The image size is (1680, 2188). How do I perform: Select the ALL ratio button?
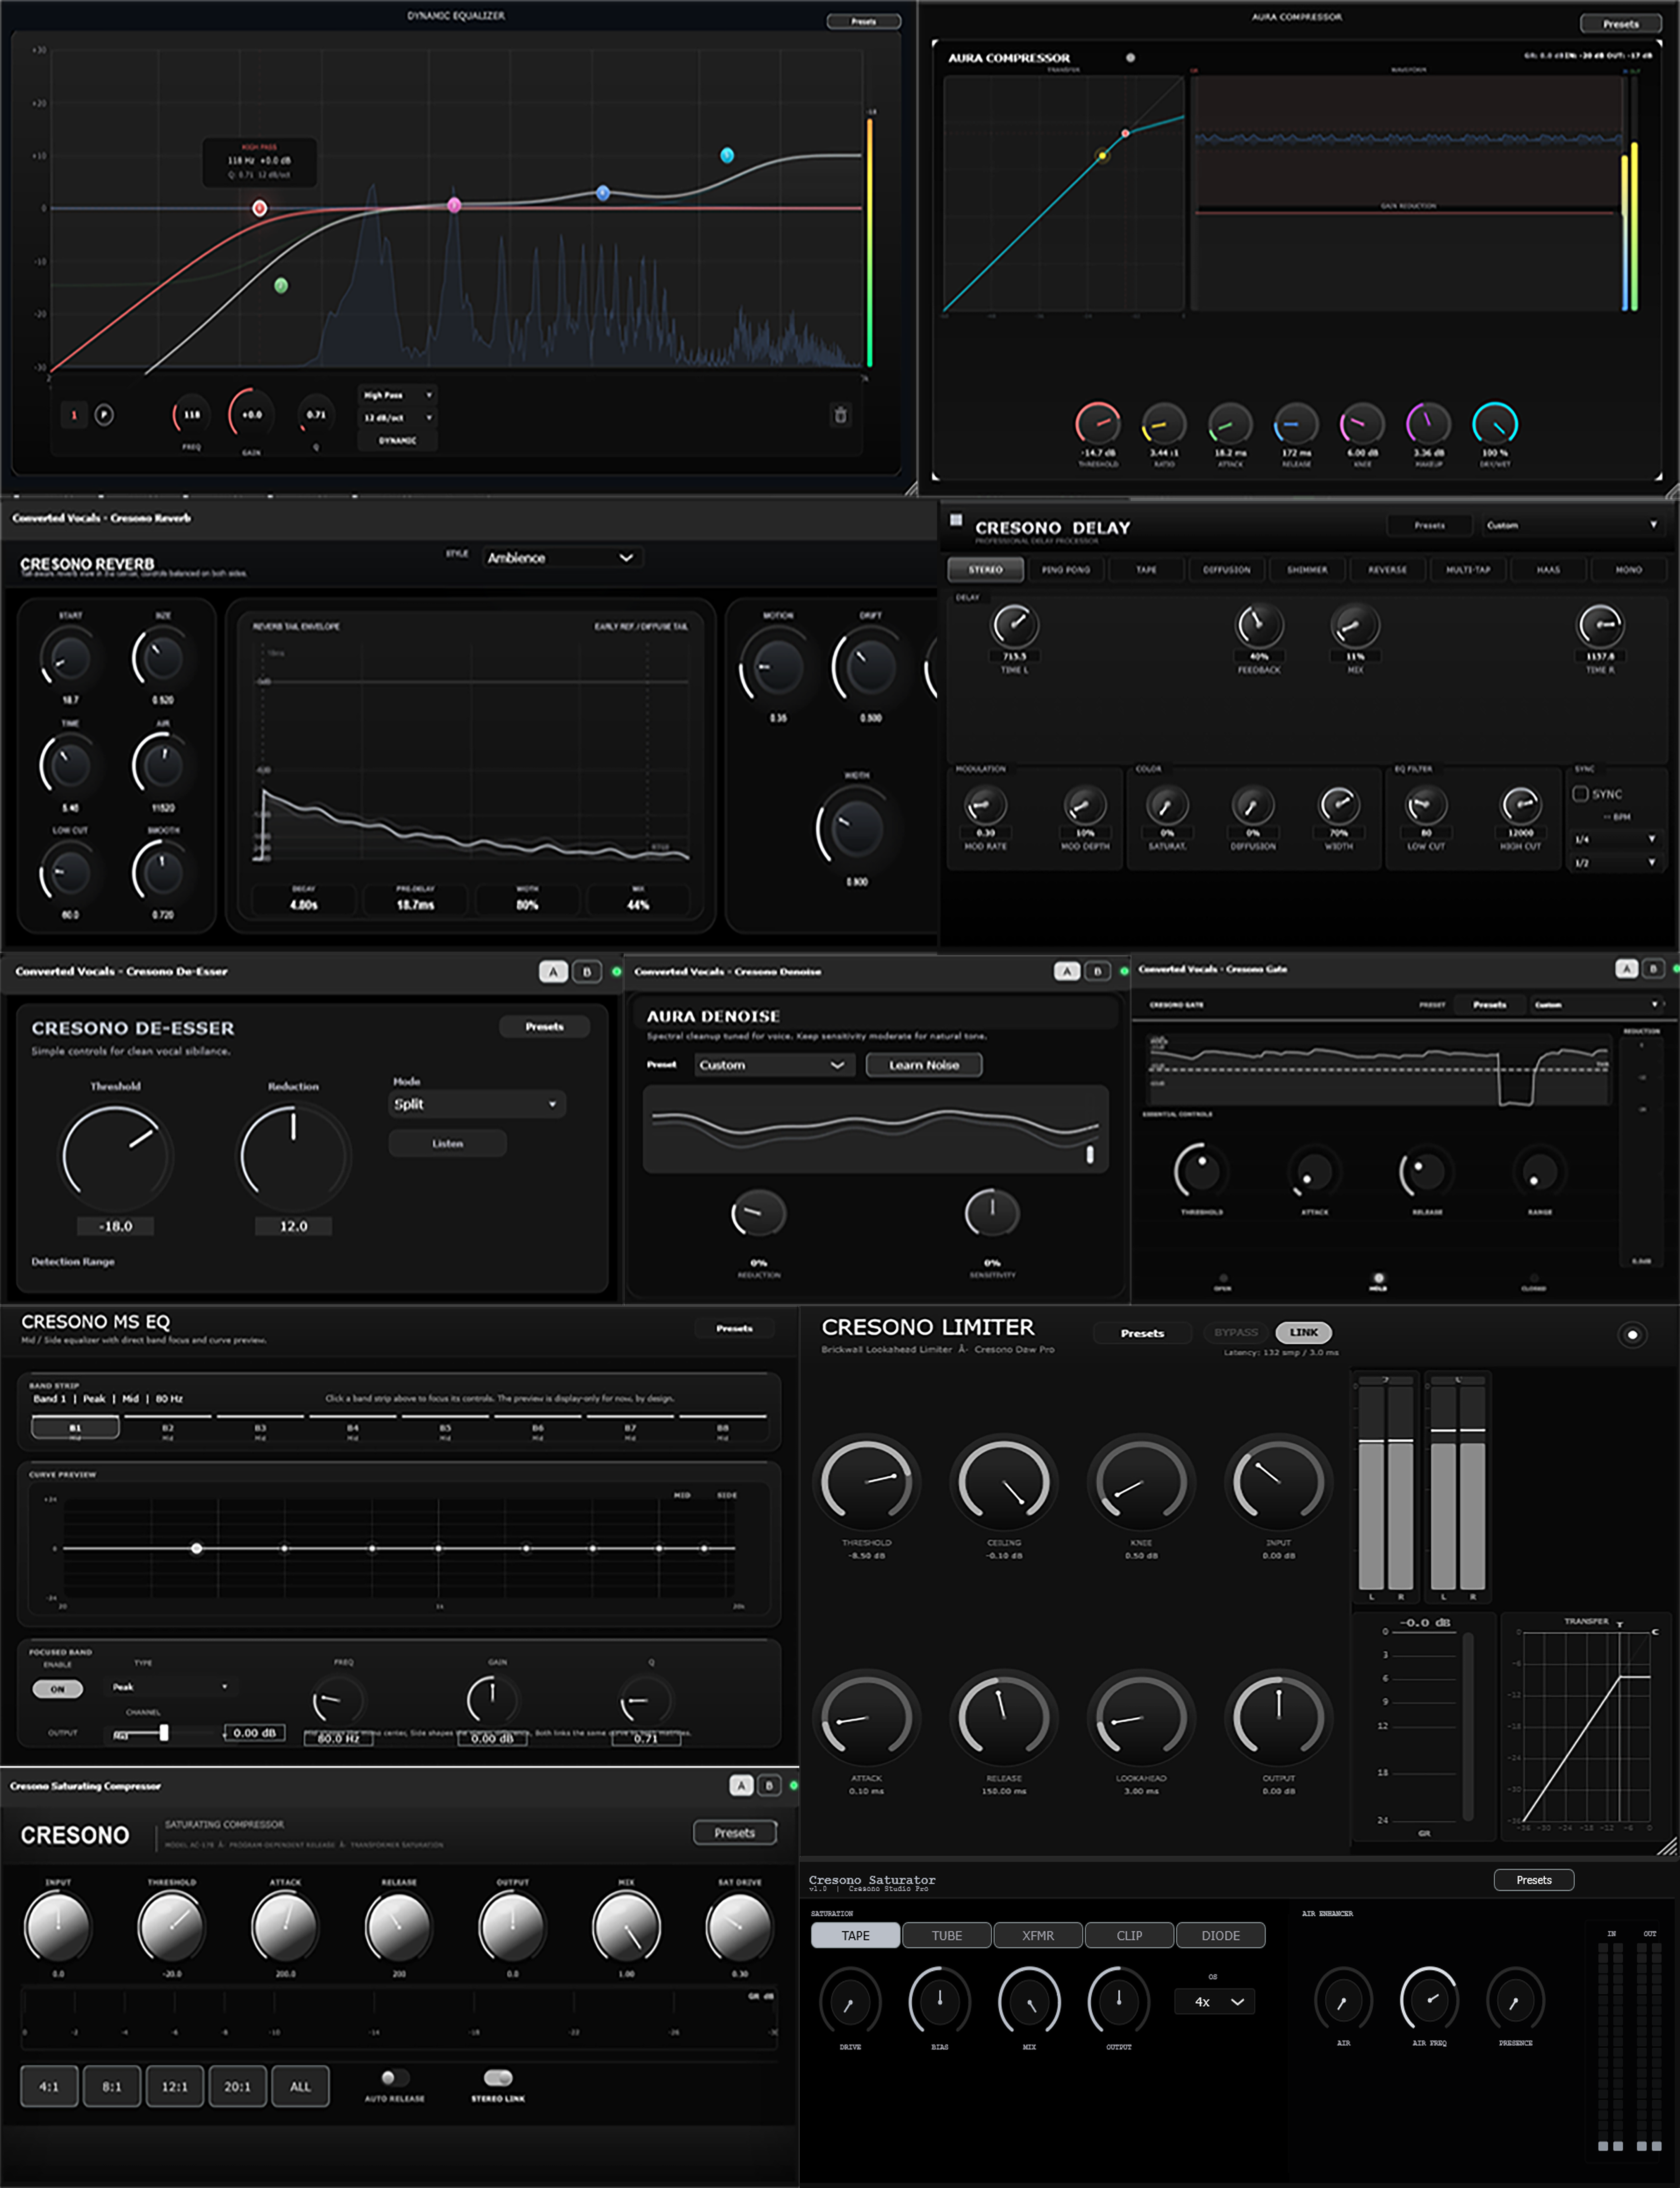click(x=300, y=2087)
